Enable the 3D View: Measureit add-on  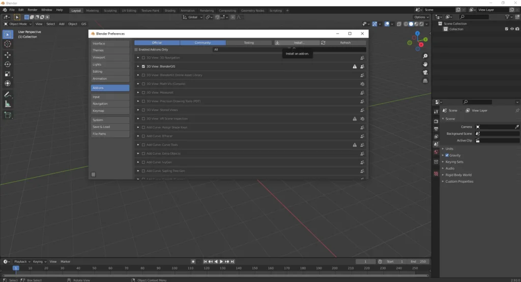click(x=143, y=93)
